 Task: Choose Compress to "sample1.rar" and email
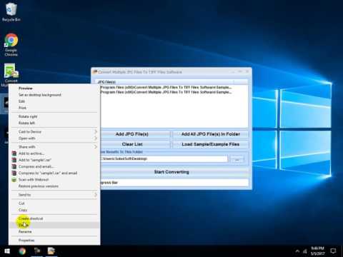pyautogui.click(x=54, y=173)
